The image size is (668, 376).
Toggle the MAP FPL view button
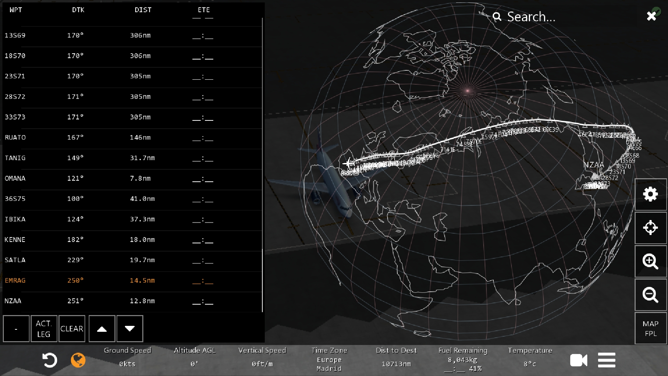coord(650,328)
